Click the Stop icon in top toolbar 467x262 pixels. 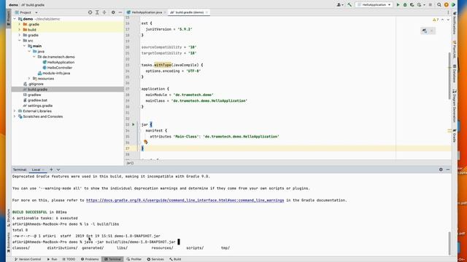(x=430, y=5)
